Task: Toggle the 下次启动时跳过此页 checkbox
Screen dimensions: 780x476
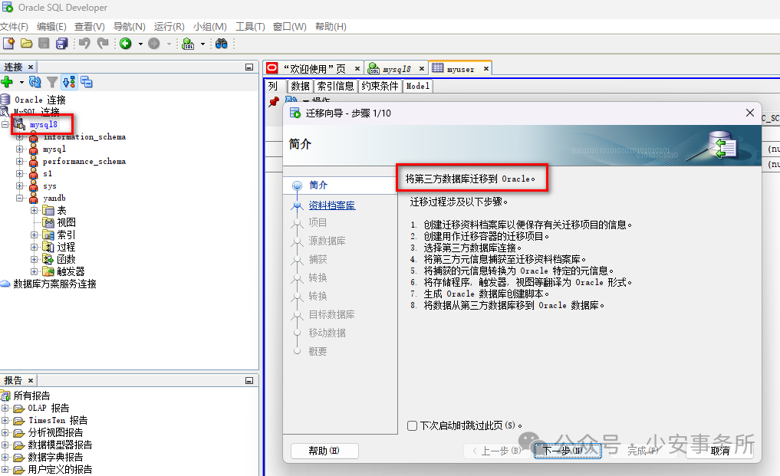Action: [412, 425]
